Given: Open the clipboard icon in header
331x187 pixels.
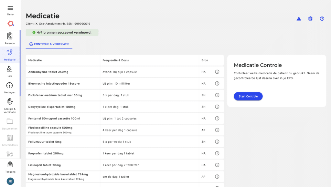Looking at the screenshot, I should [x=310, y=18].
